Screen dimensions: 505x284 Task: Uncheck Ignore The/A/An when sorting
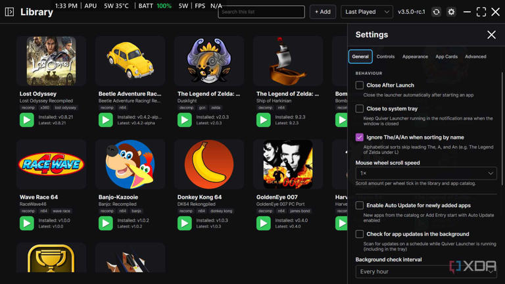(360, 137)
